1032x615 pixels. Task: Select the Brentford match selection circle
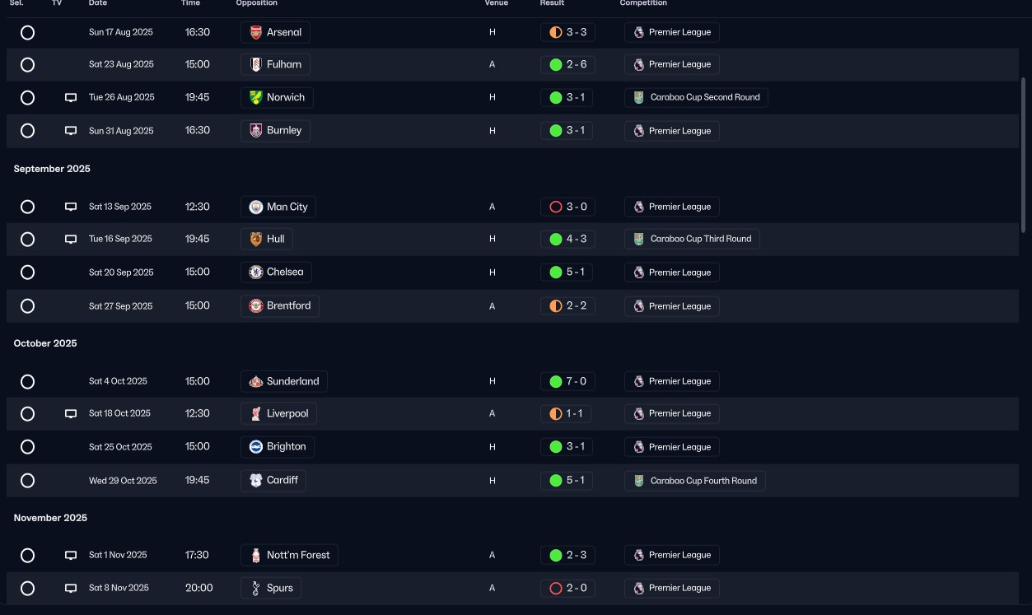(x=27, y=305)
